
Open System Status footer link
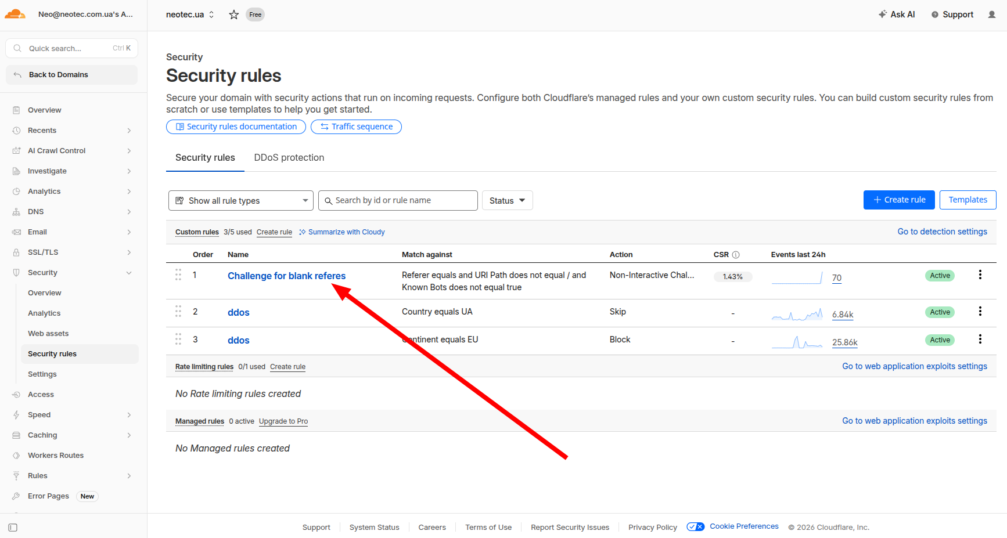pos(374,528)
